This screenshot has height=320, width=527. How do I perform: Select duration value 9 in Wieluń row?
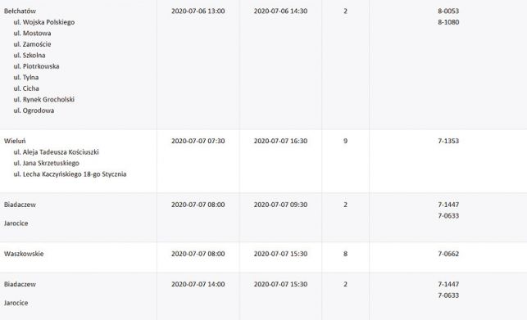click(346, 141)
